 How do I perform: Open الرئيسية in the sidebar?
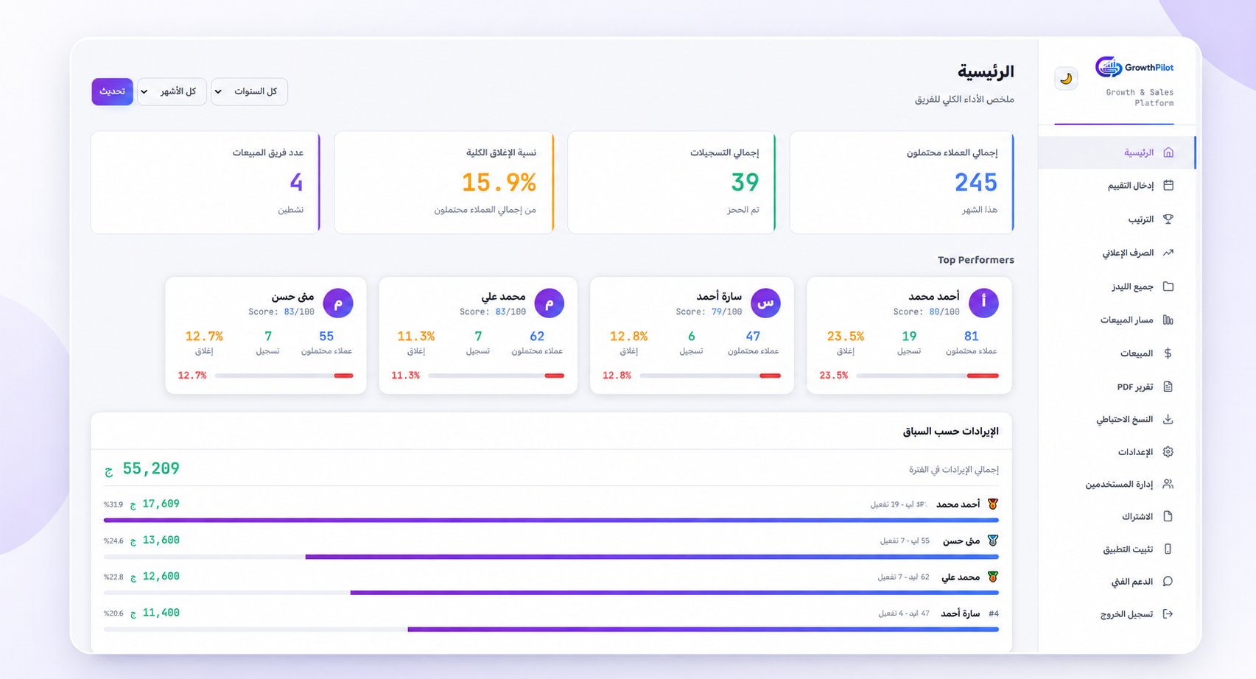(1117, 152)
